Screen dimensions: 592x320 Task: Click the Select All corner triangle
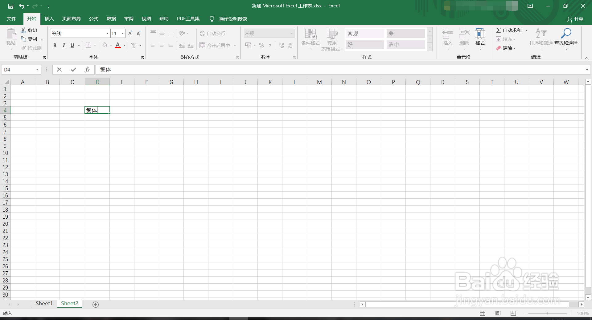click(x=6, y=82)
